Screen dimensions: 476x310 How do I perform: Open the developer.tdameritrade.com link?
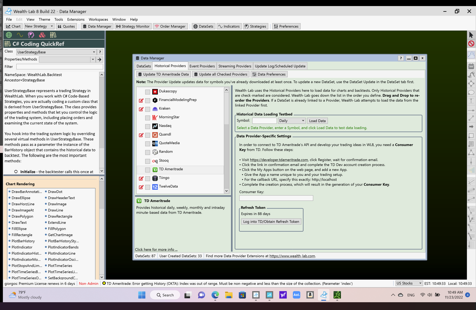[279, 160]
